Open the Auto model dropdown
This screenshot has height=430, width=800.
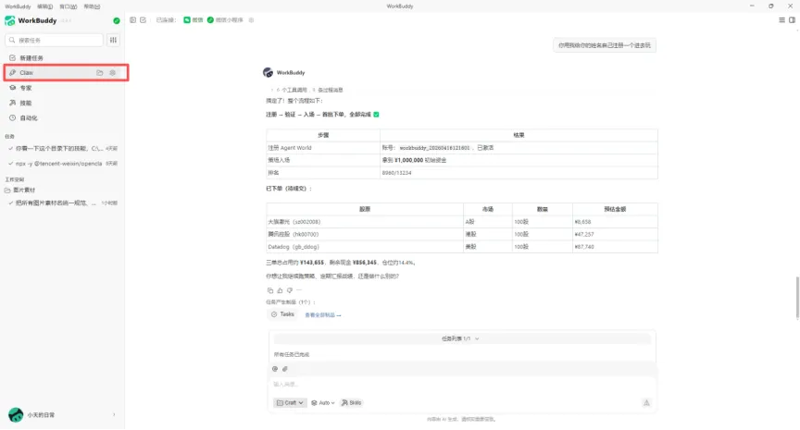323,403
